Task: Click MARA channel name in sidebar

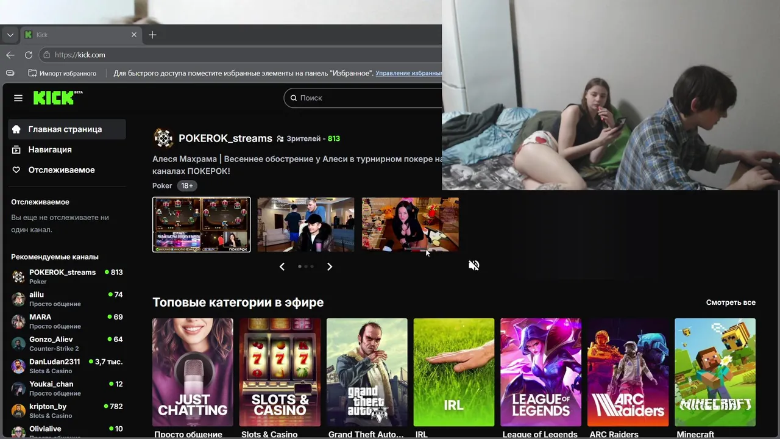Action: (40, 317)
